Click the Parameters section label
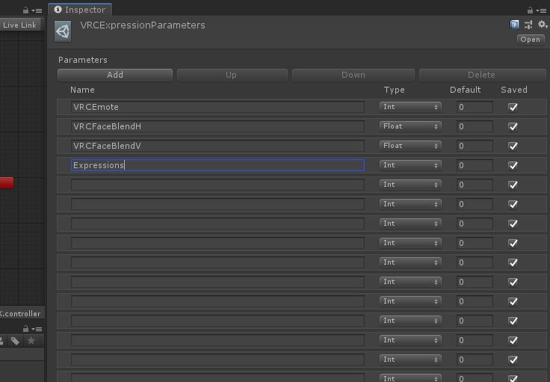 83,60
